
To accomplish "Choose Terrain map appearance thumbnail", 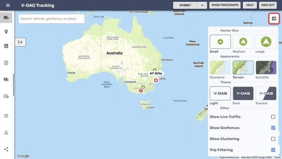I will point(243,68).
